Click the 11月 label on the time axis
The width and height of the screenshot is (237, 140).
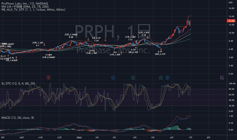click(x=40, y=137)
